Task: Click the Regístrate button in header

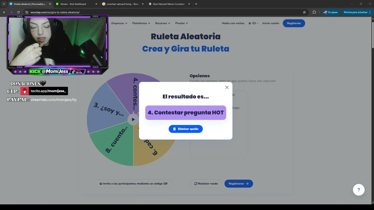Action: click(x=294, y=23)
